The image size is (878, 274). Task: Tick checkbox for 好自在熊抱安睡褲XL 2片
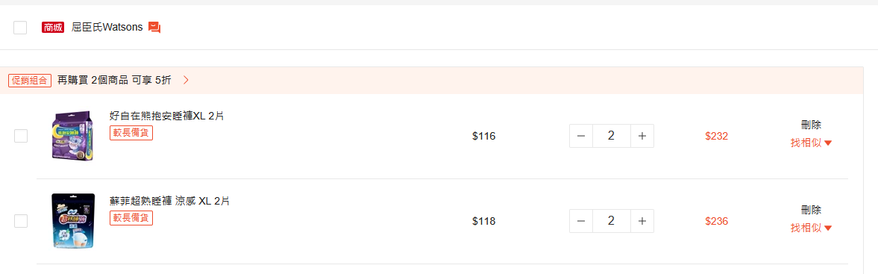click(x=21, y=136)
